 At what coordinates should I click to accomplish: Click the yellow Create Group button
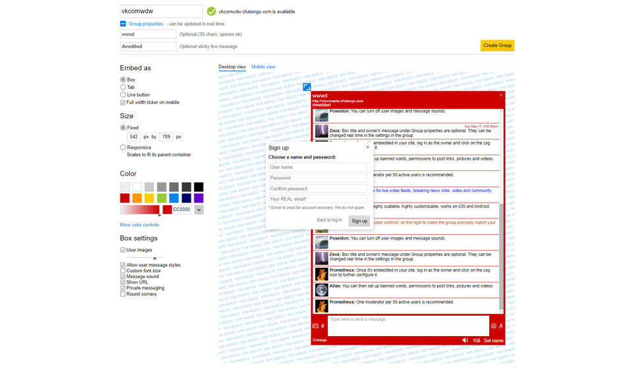pos(497,45)
